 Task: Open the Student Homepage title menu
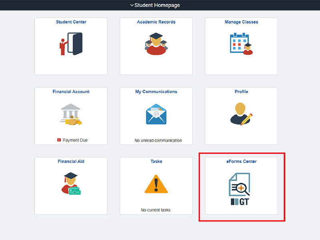coord(157,5)
